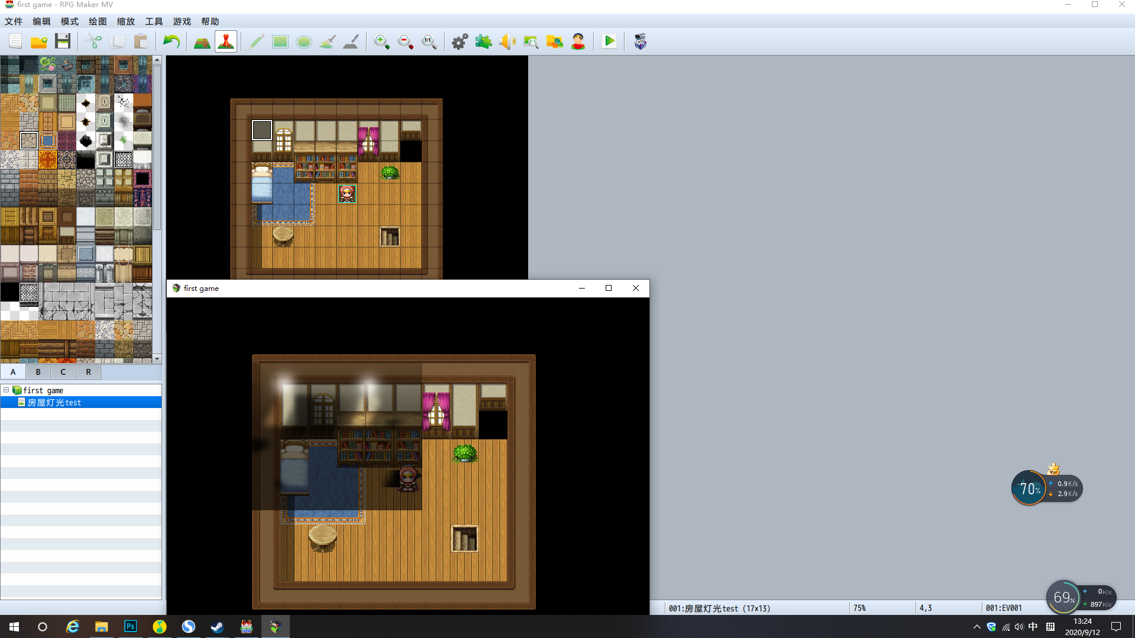Switch to tileset tab R
The width and height of the screenshot is (1135, 638).
coord(89,372)
